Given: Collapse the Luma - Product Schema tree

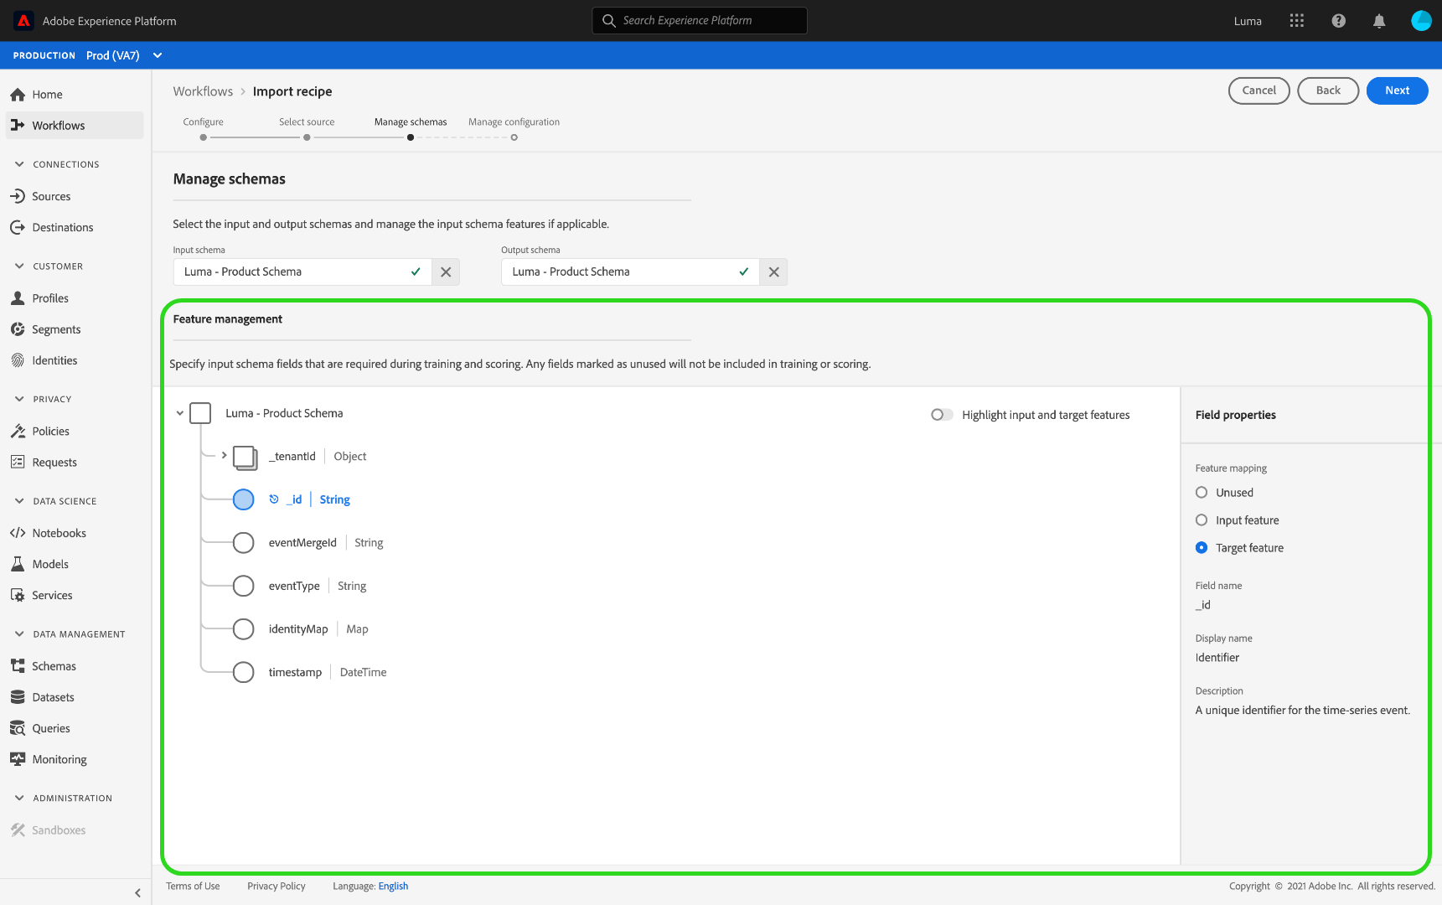Looking at the screenshot, I should click(x=179, y=413).
